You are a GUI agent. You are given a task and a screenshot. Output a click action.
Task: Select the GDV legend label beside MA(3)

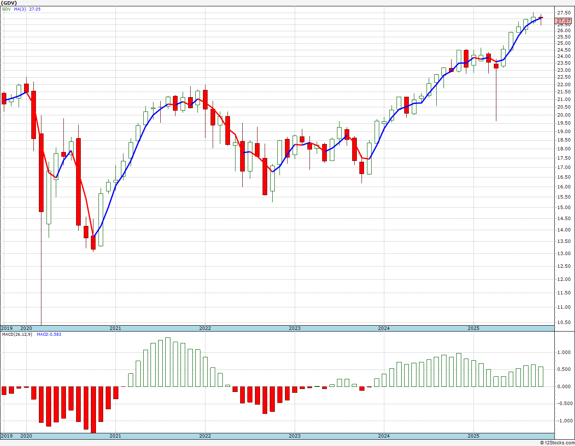click(6, 9)
